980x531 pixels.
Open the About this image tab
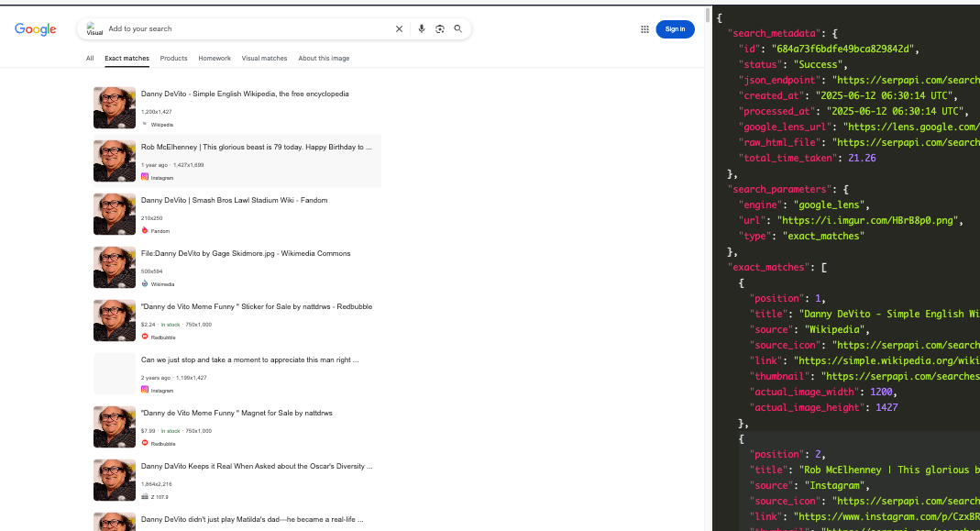point(324,58)
